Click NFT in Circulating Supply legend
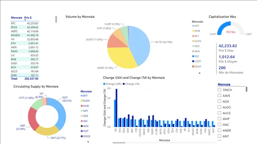 [x=84, y=111]
